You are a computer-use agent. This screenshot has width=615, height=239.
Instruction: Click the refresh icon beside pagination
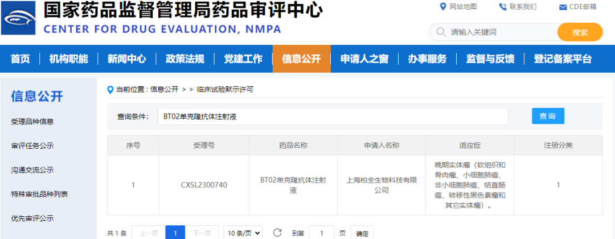point(277,233)
